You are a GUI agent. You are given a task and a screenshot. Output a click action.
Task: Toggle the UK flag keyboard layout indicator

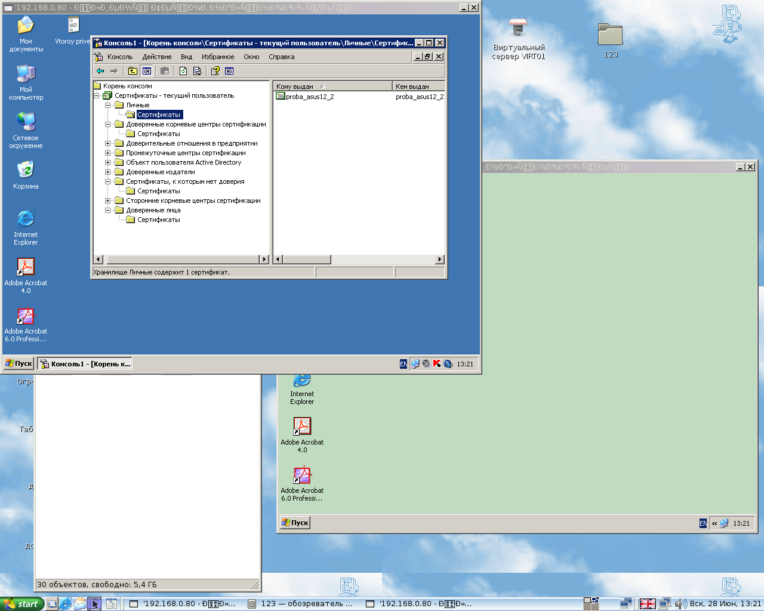[648, 604]
